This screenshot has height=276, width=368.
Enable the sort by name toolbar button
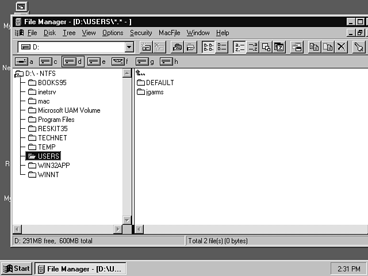coord(239,47)
